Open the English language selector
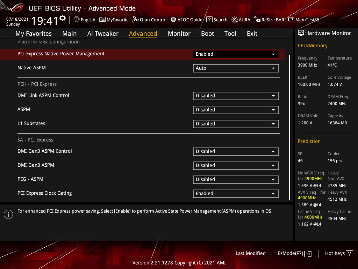The width and height of the screenshot is (358, 269). (84, 20)
